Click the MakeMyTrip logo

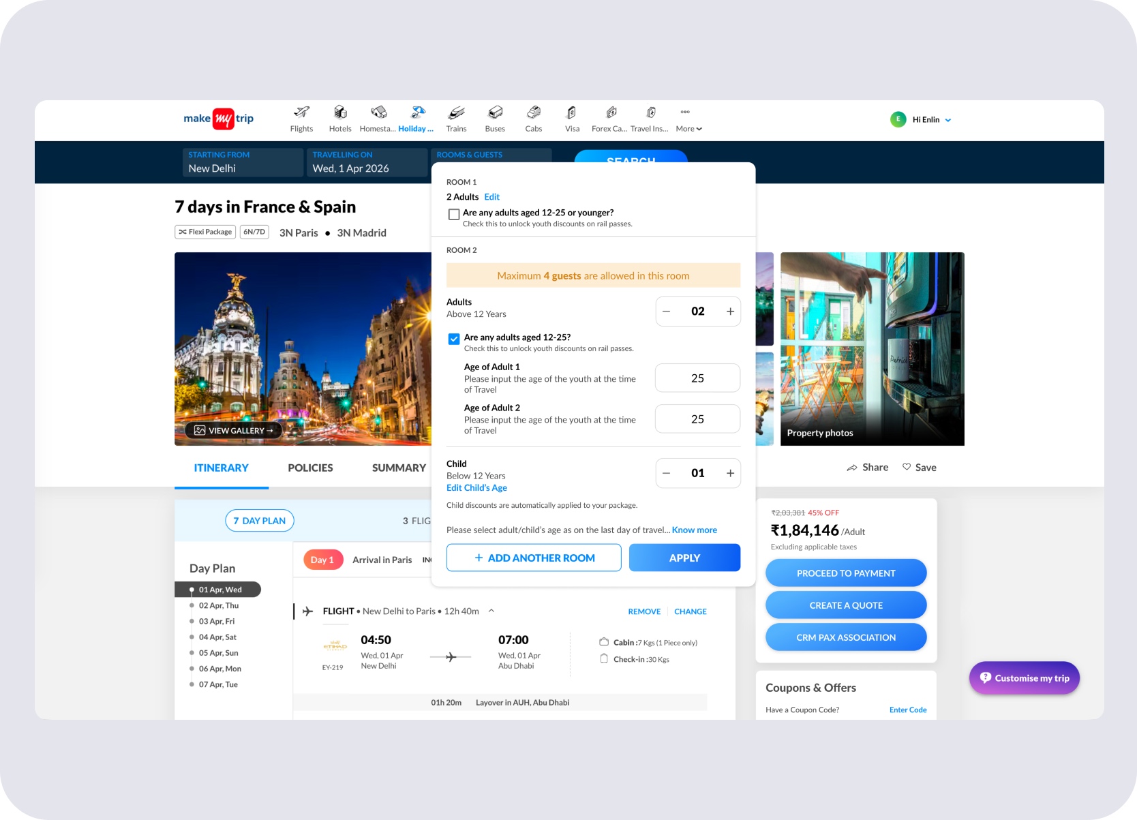pyautogui.click(x=218, y=119)
